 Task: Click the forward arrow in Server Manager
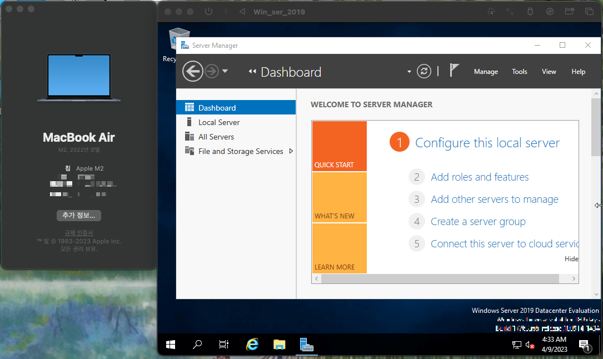[x=212, y=71]
